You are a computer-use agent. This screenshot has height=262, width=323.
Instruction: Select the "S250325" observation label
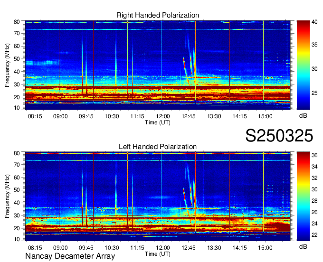279,136
